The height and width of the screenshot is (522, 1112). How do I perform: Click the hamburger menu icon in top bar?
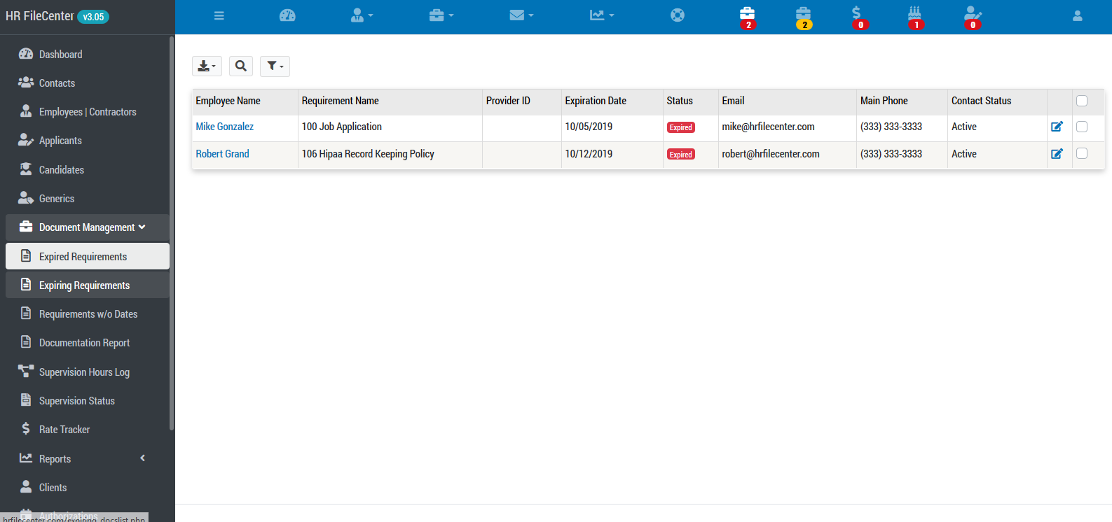point(219,15)
